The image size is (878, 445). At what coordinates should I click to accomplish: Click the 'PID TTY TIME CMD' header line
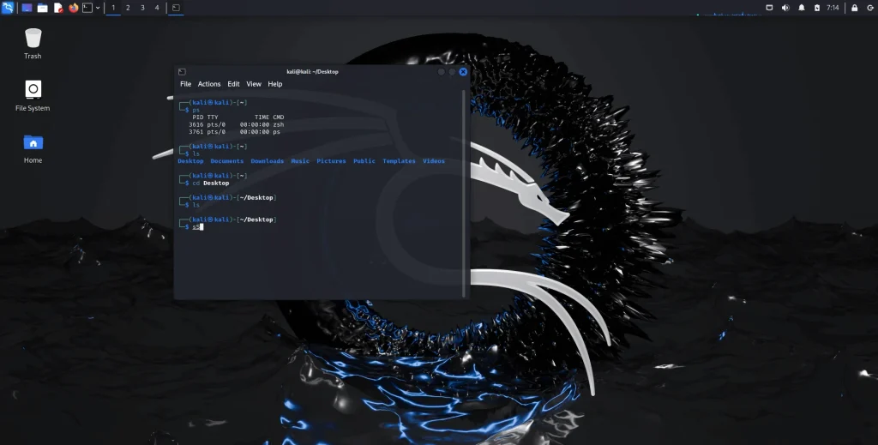pos(238,117)
